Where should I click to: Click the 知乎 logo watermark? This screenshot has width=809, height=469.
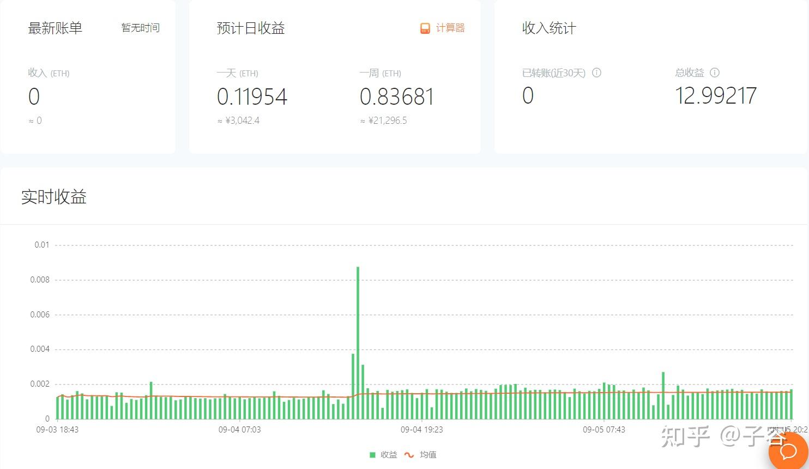[x=685, y=436]
